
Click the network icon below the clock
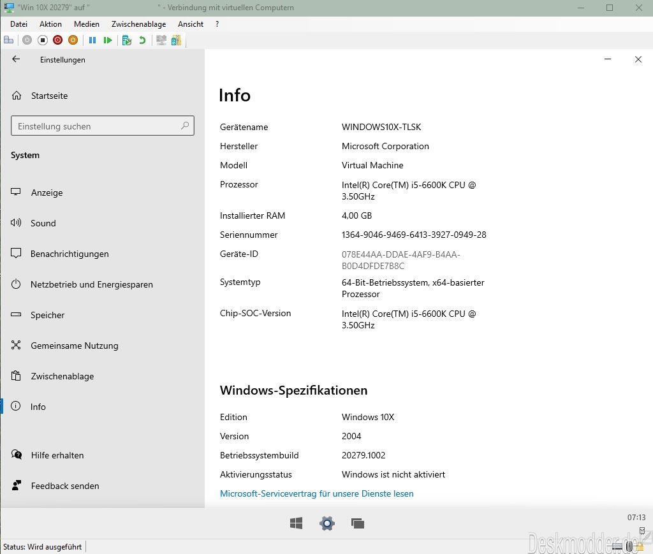click(x=642, y=530)
